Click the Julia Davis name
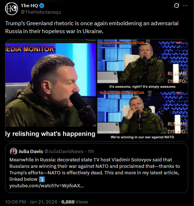 (x=31, y=151)
